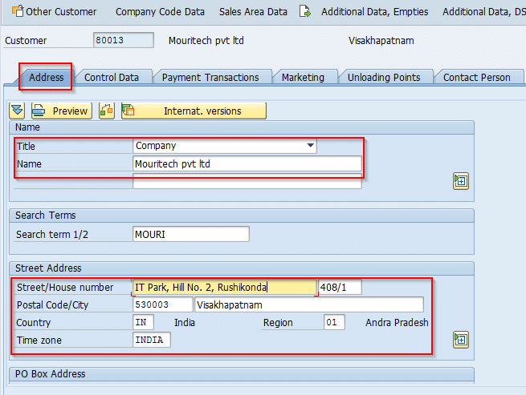
Task: Open Sales Area Data
Action: [x=253, y=12]
